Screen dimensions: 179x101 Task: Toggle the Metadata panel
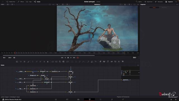coord(159,2)
